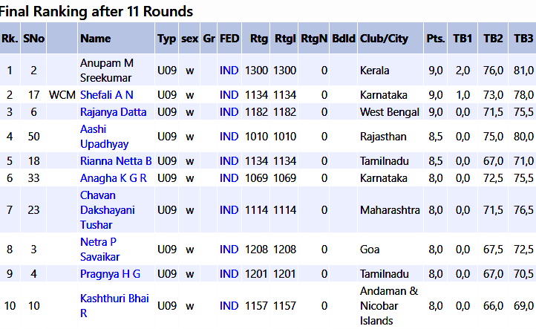
Task: Open Kashthuri Bhai R's player details
Action: pos(114,306)
